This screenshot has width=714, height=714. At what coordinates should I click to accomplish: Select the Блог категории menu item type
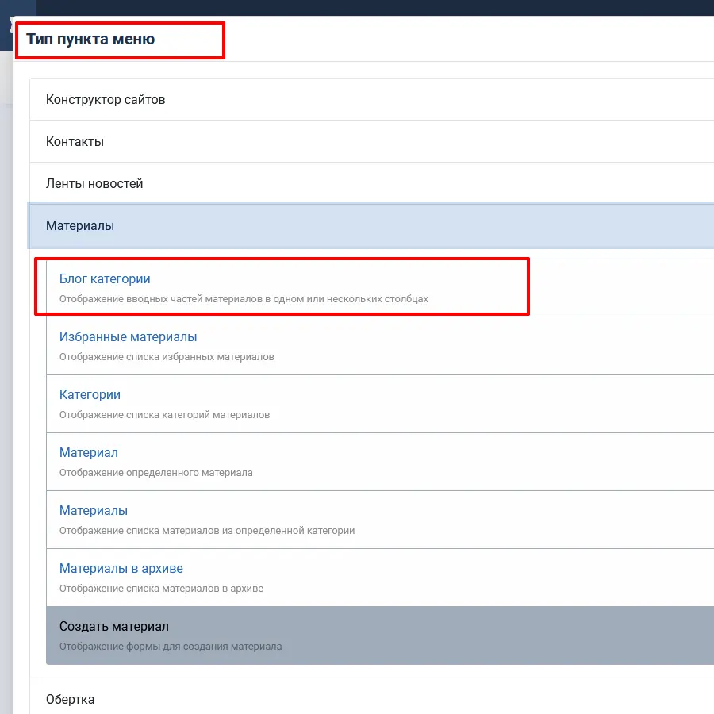point(105,279)
